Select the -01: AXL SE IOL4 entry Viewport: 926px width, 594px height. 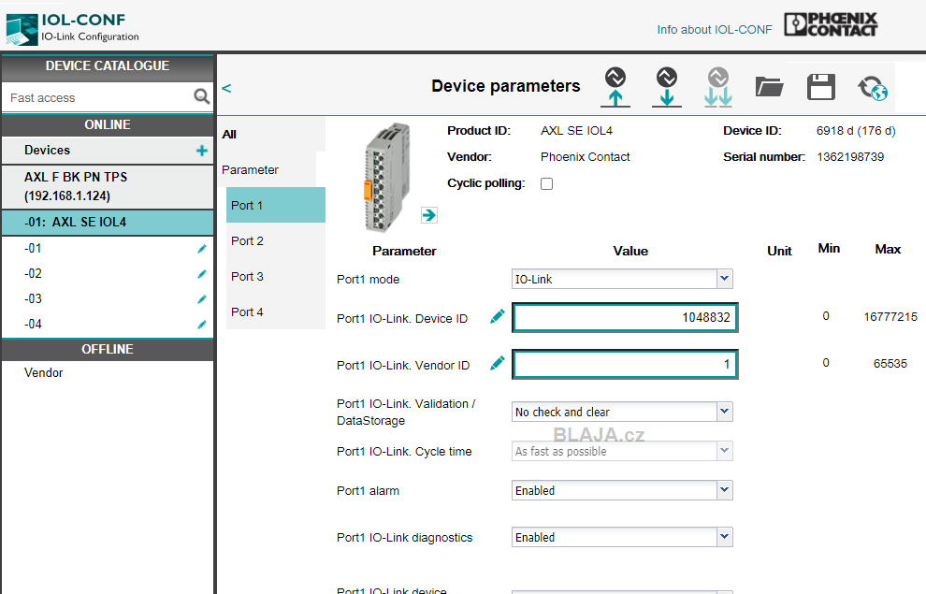[x=108, y=222]
